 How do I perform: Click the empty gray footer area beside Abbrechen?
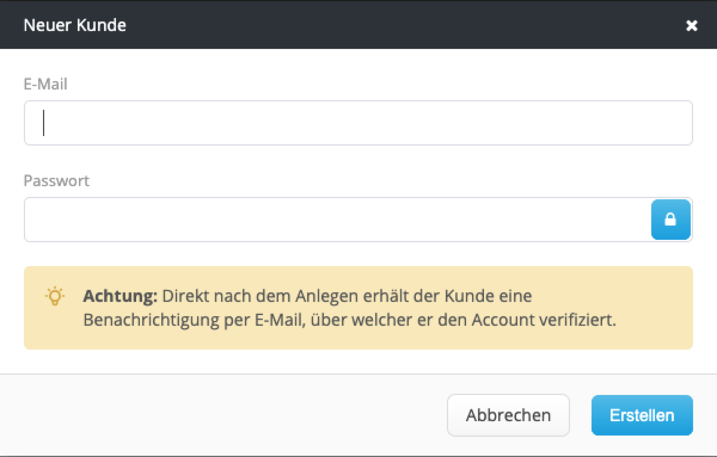[215, 415]
